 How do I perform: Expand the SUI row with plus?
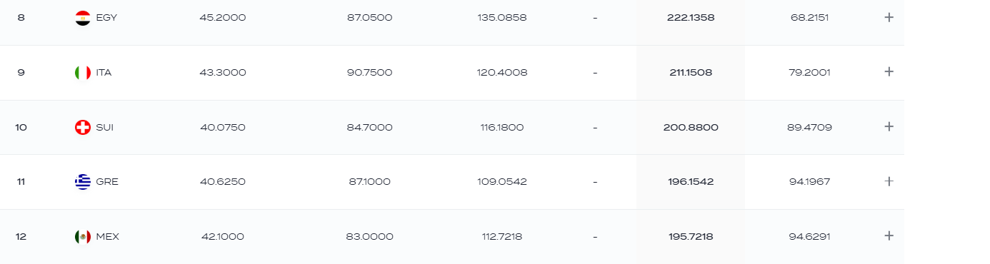pos(889,126)
